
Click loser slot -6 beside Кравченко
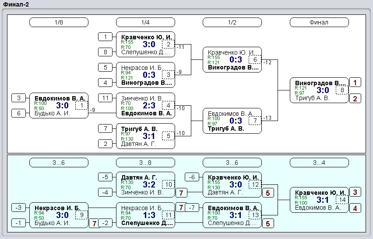(192, 177)
